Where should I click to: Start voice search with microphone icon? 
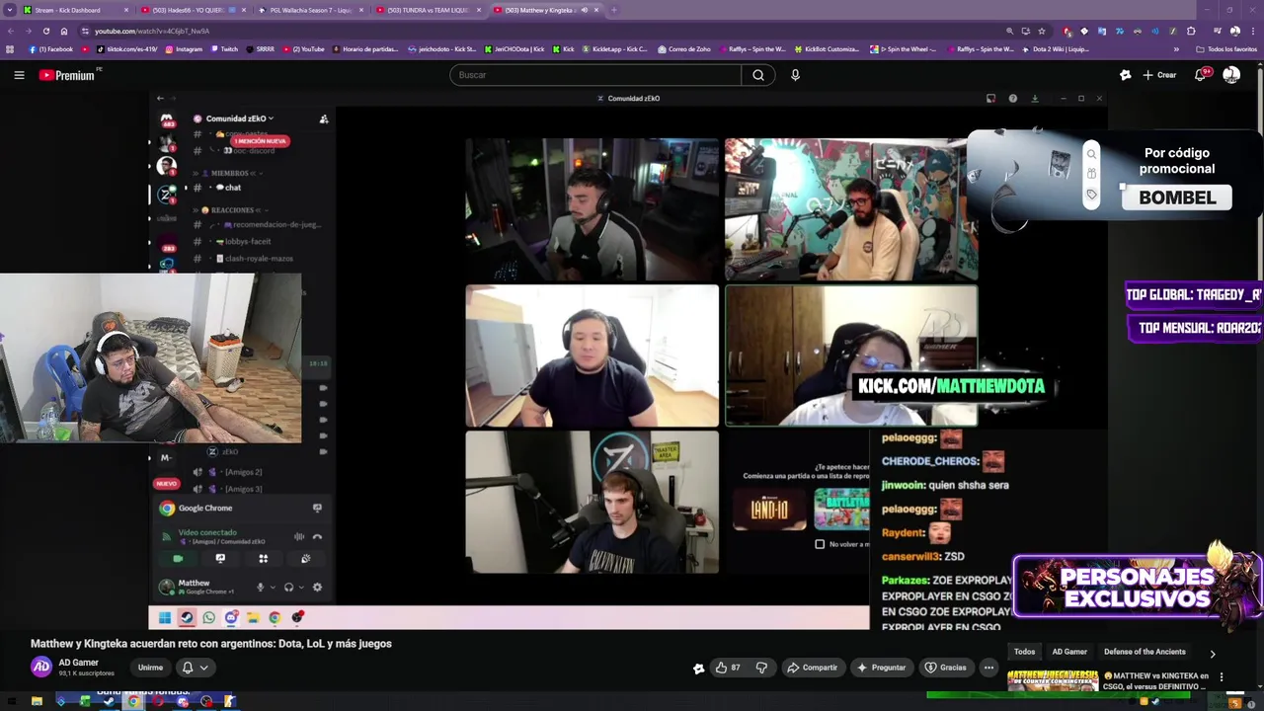(x=795, y=75)
